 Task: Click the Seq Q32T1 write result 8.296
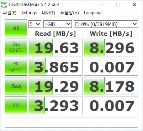pos(111,47)
